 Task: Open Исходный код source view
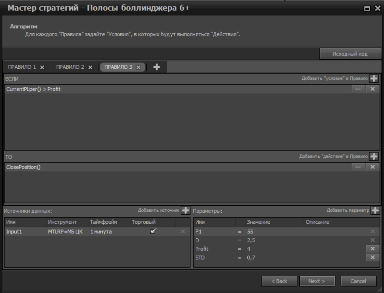tap(350, 54)
